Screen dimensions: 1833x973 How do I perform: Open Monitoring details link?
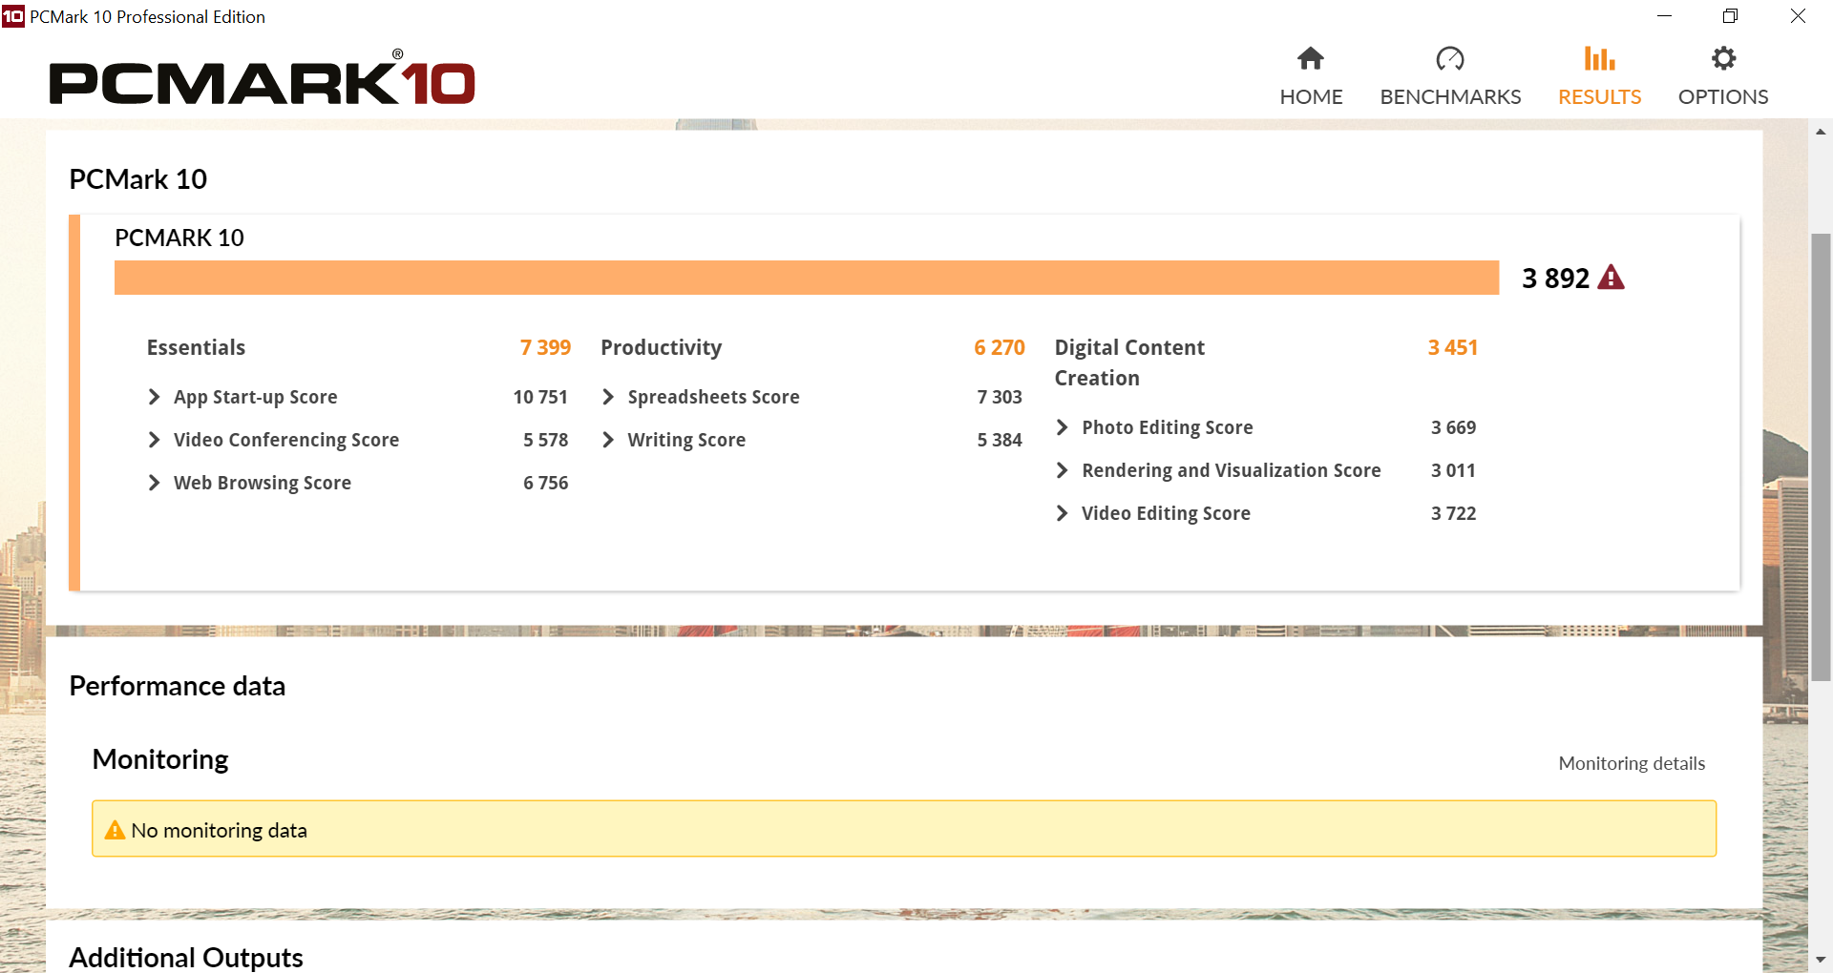(1632, 763)
